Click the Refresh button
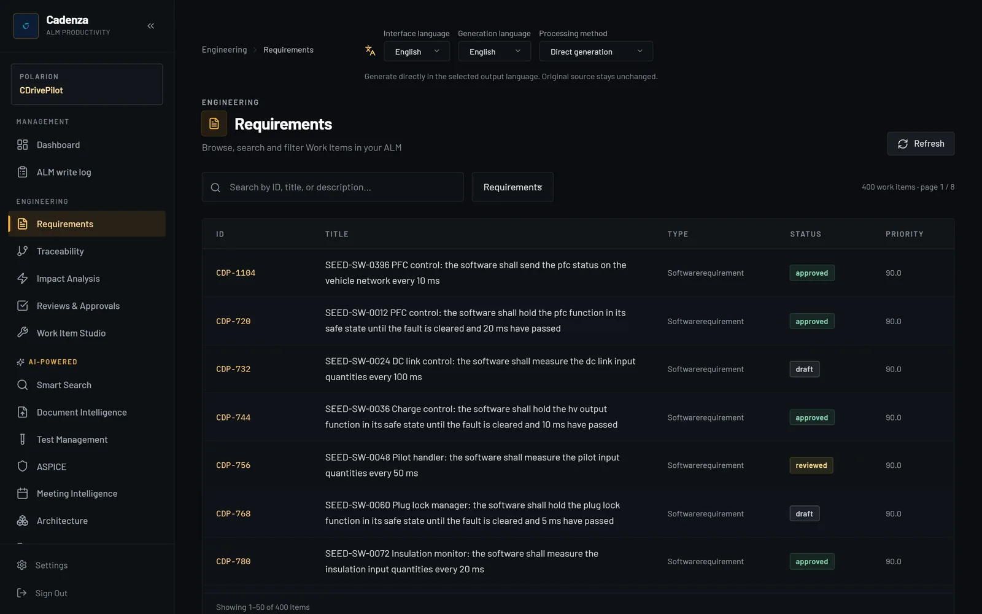Screen dimensions: 982x614 pyautogui.click(x=921, y=144)
